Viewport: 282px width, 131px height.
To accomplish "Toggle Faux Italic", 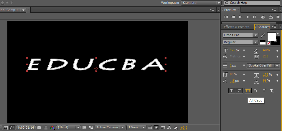I will click(x=239, y=91).
